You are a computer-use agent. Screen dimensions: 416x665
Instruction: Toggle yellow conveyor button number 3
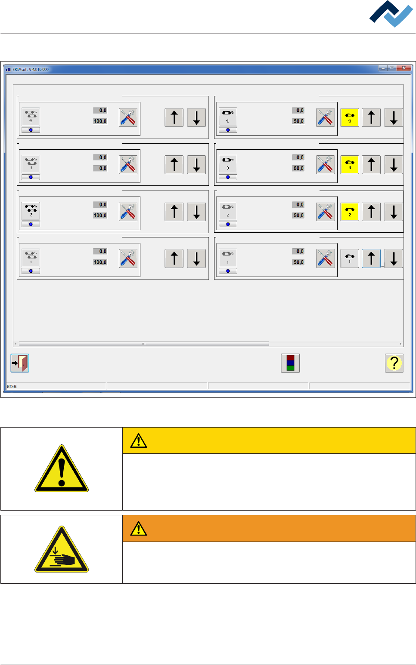pos(350,165)
